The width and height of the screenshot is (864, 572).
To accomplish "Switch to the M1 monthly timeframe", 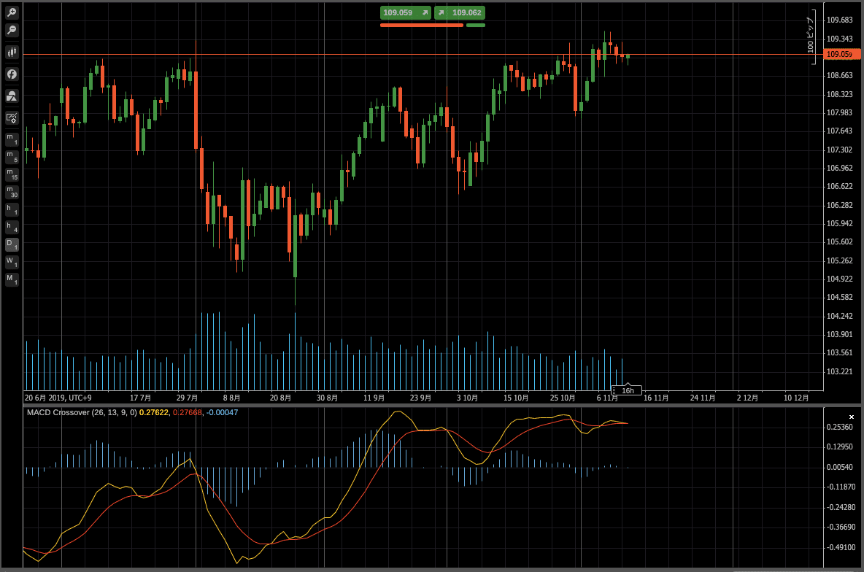I will [x=12, y=280].
